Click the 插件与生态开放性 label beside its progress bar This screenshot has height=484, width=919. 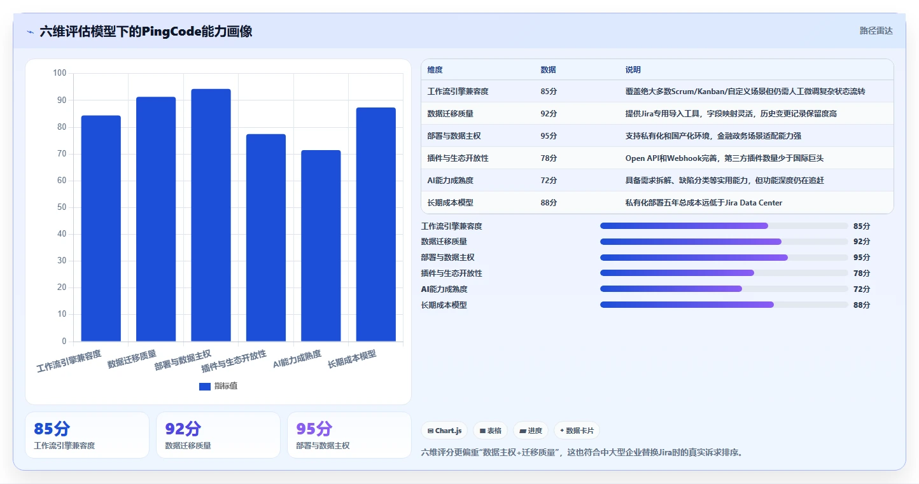coord(452,273)
